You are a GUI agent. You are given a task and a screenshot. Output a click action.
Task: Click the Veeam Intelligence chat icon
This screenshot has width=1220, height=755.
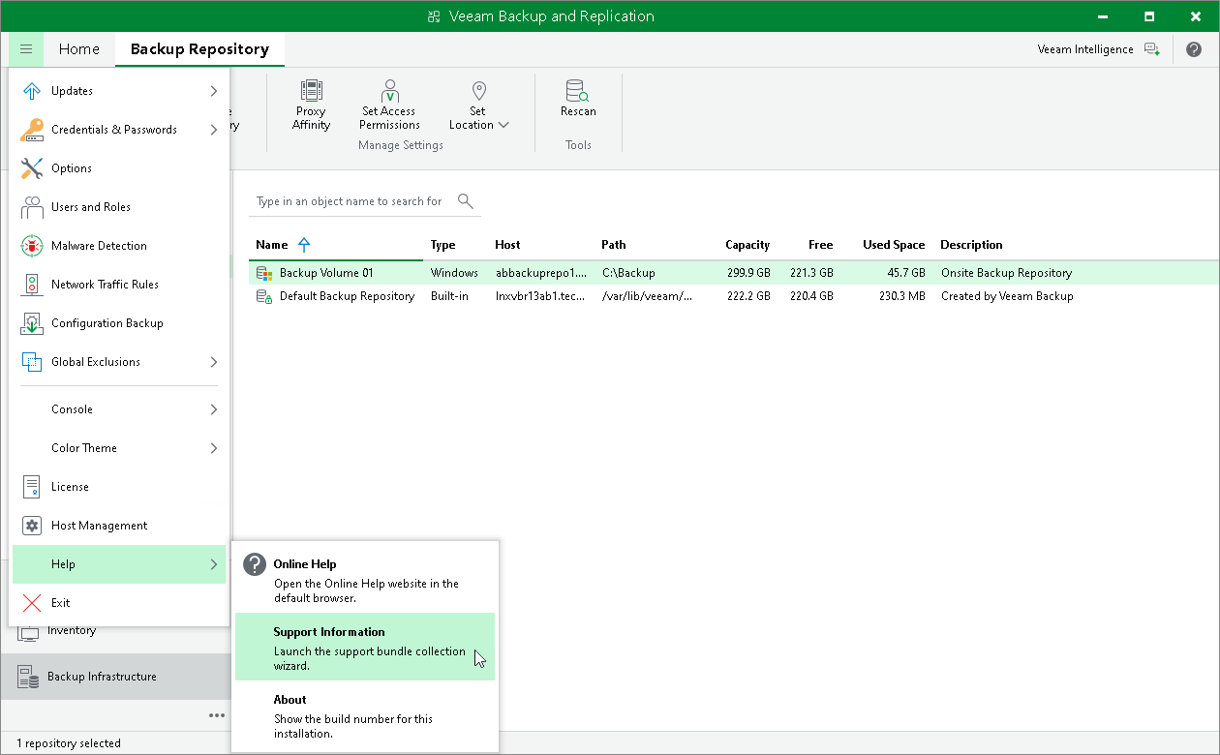coord(1151,49)
